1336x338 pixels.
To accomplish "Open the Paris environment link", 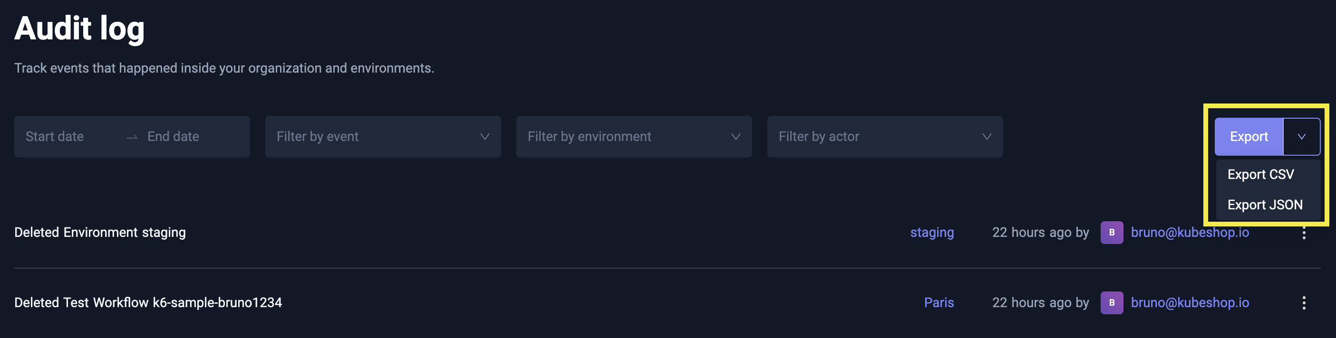I will (938, 303).
